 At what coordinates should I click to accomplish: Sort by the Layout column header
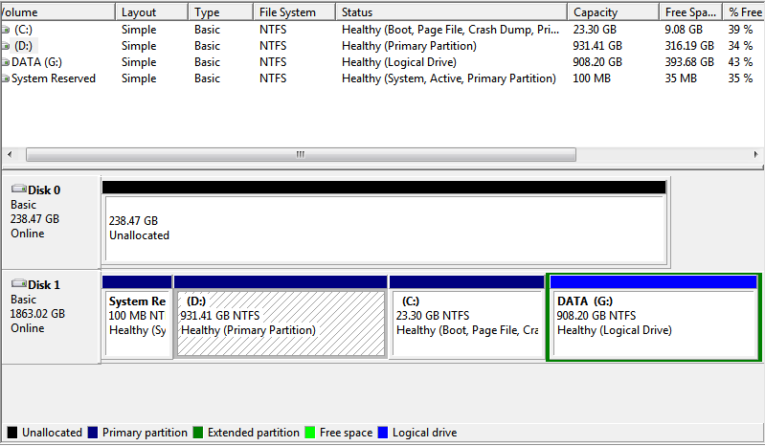tap(151, 12)
